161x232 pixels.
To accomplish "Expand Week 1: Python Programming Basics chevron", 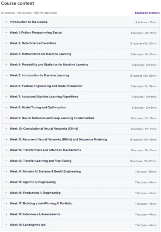I will pos(6,33).
